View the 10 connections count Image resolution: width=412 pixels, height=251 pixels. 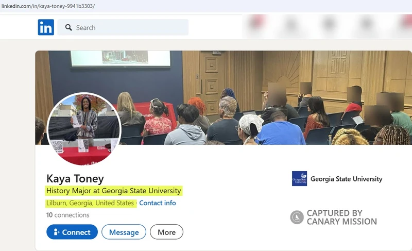point(68,215)
